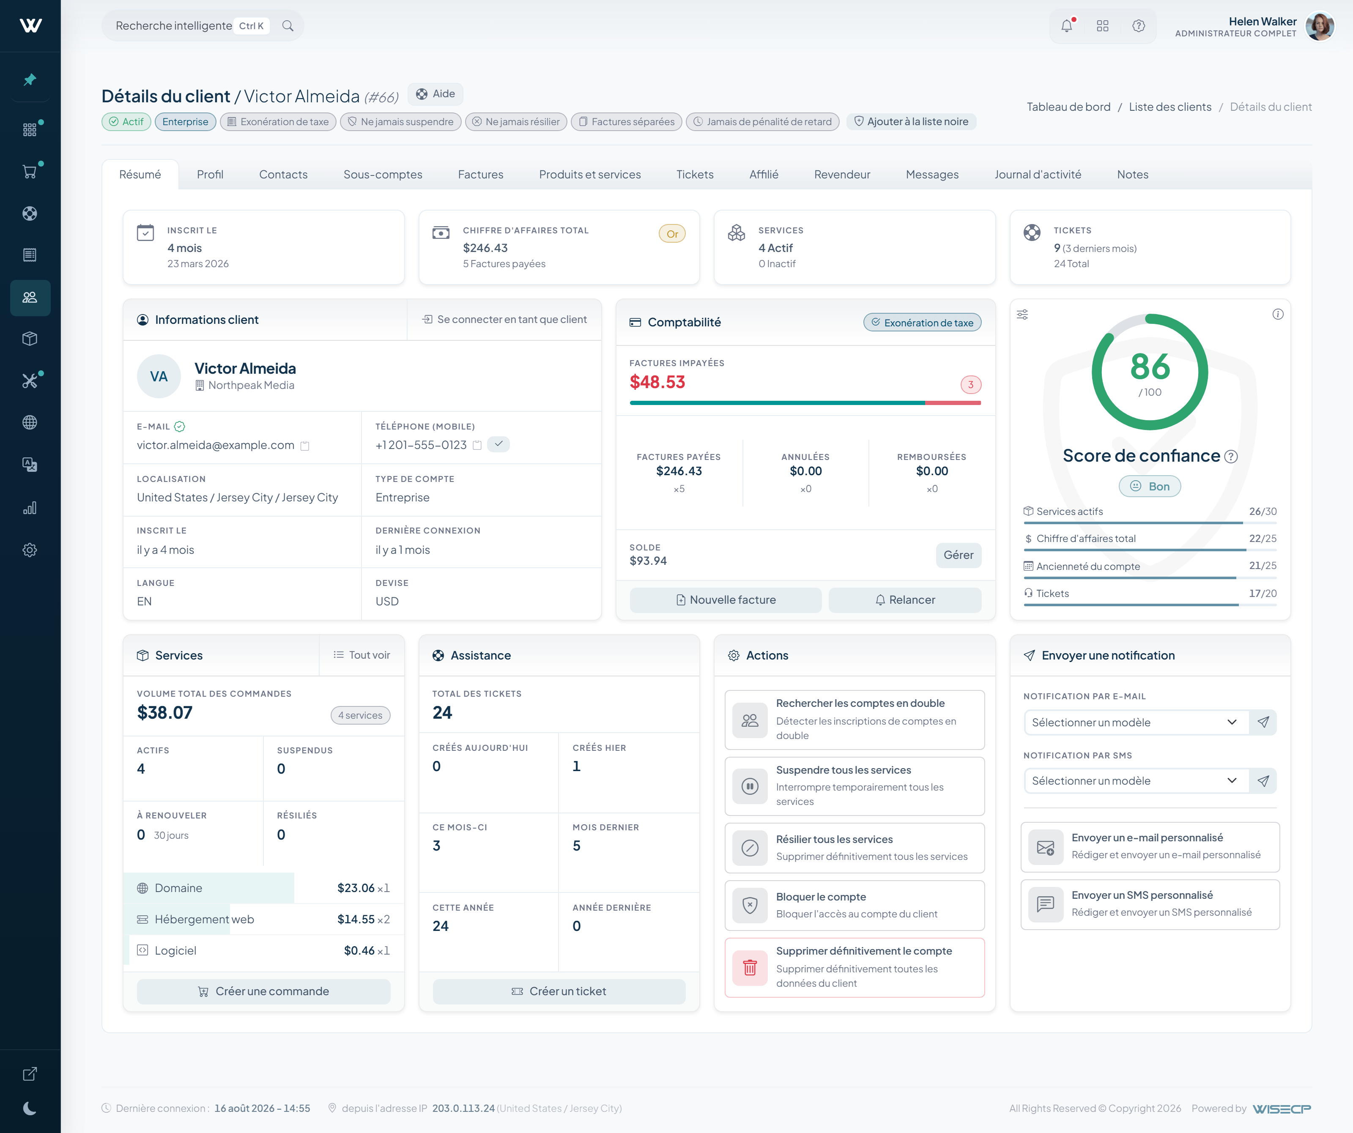Toggle Jamais de pénalité de retard tag
The width and height of the screenshot is (1353, 1133).
click(762, 122)
